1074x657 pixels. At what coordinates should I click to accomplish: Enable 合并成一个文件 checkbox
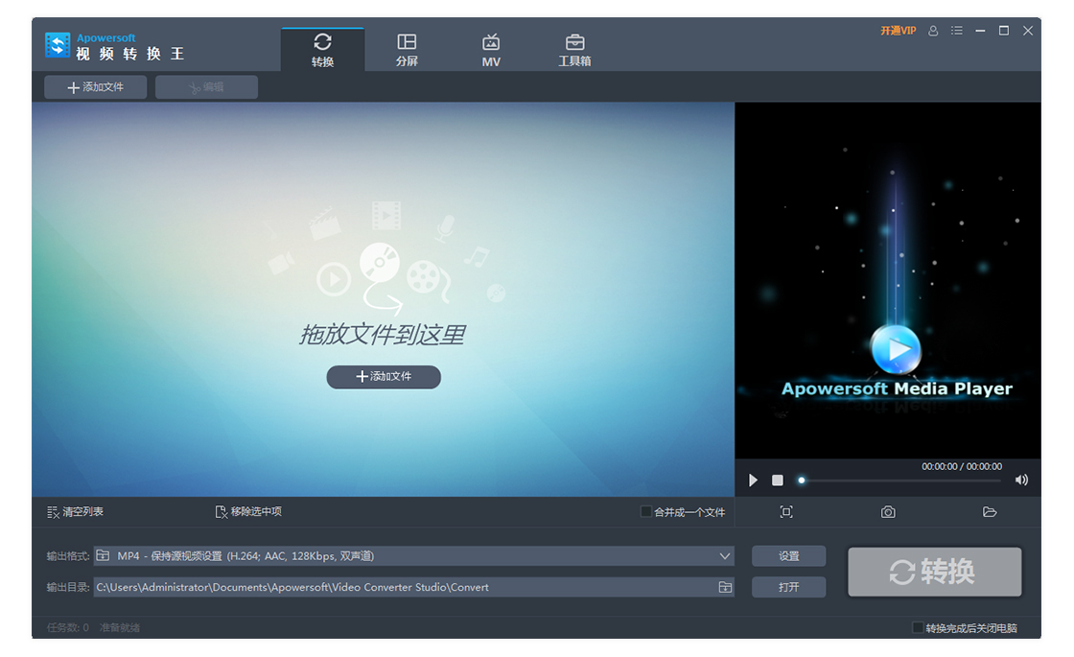[645, 512]
